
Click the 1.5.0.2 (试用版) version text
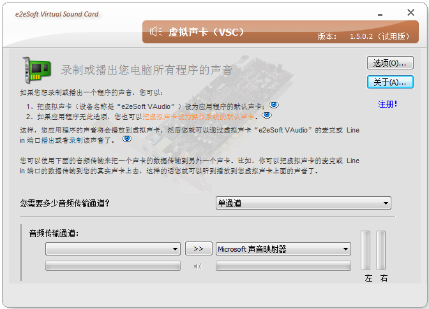380,36
